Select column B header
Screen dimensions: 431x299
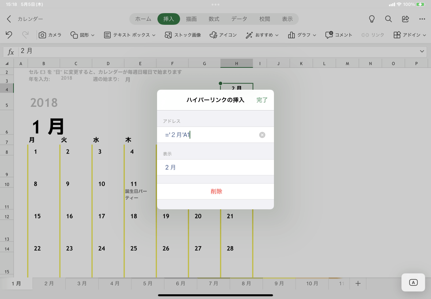point(44,63)
